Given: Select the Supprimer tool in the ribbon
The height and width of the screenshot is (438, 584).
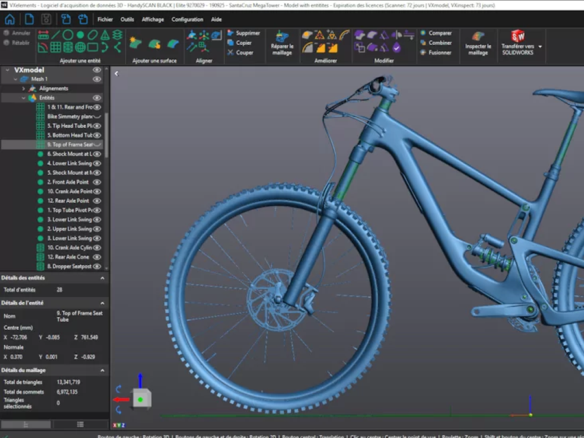Looking at the screenshot, I should pyautogui.click(x=245, y=32).
